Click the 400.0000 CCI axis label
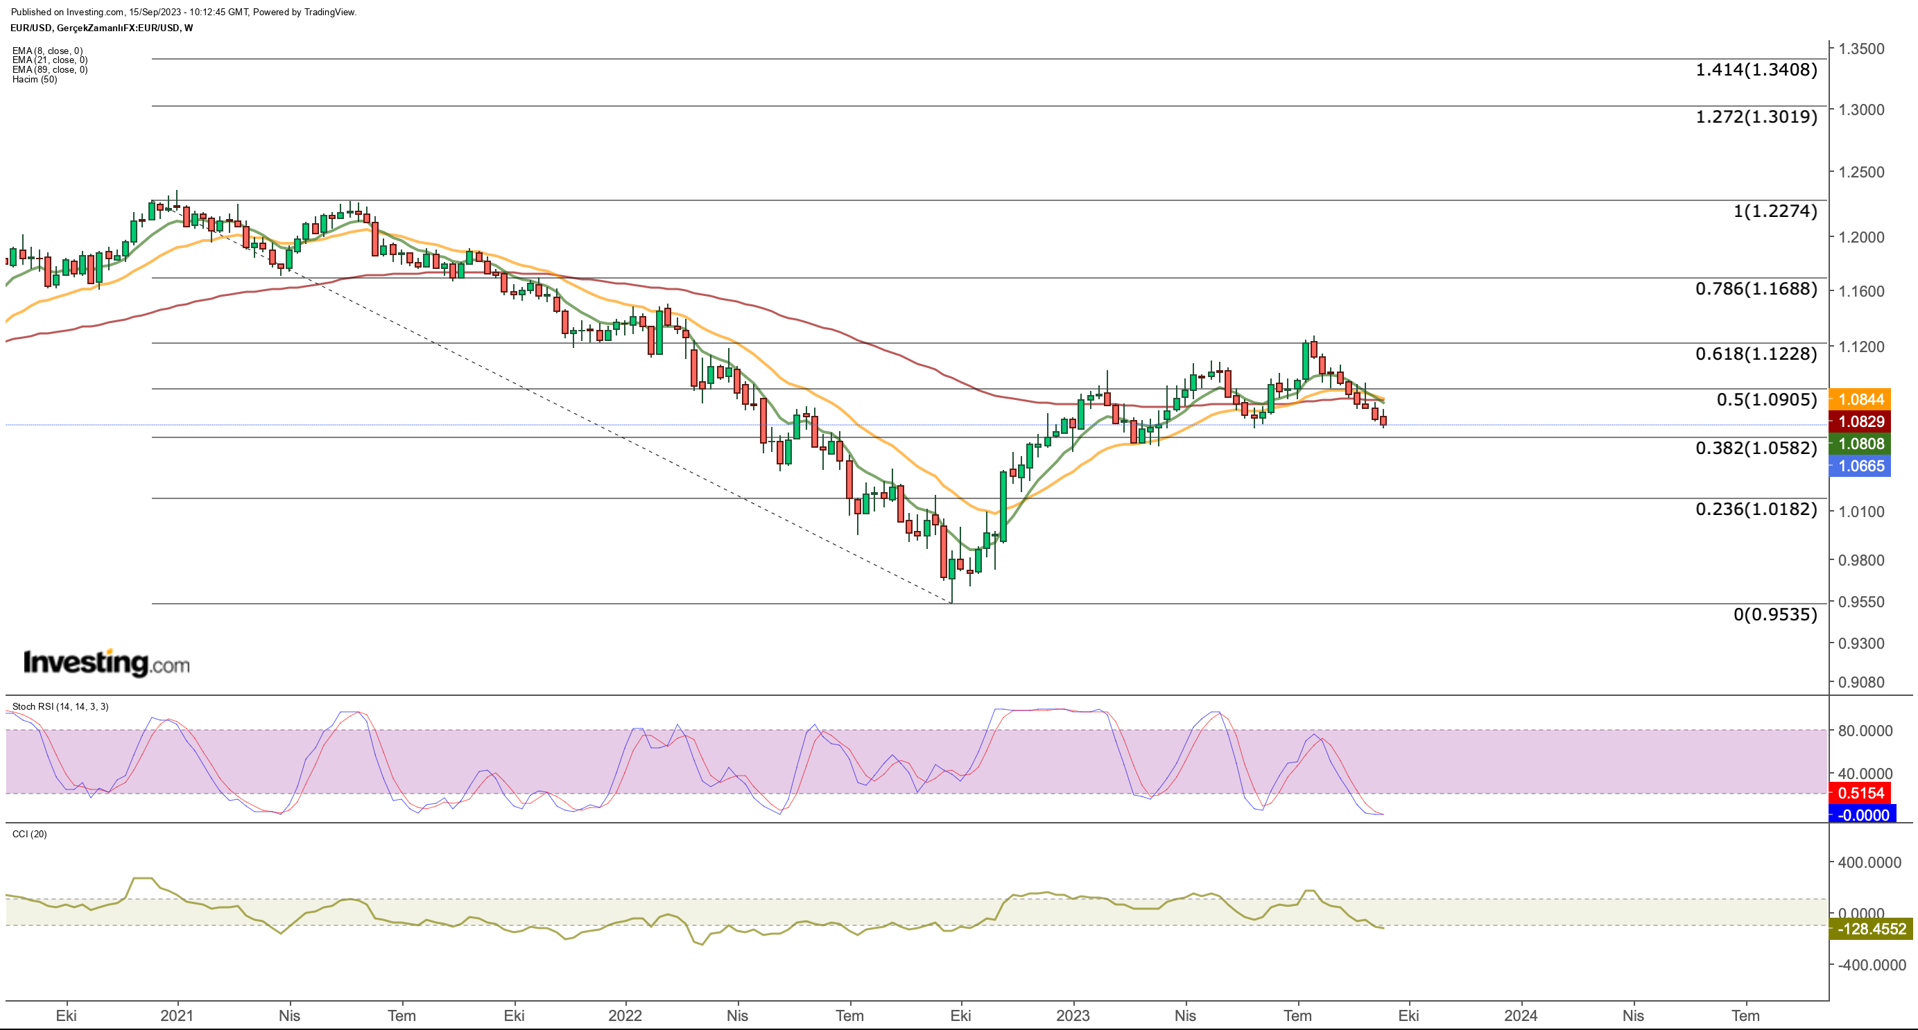This screenshot has width=1918, height=1030. (1869, 862)
